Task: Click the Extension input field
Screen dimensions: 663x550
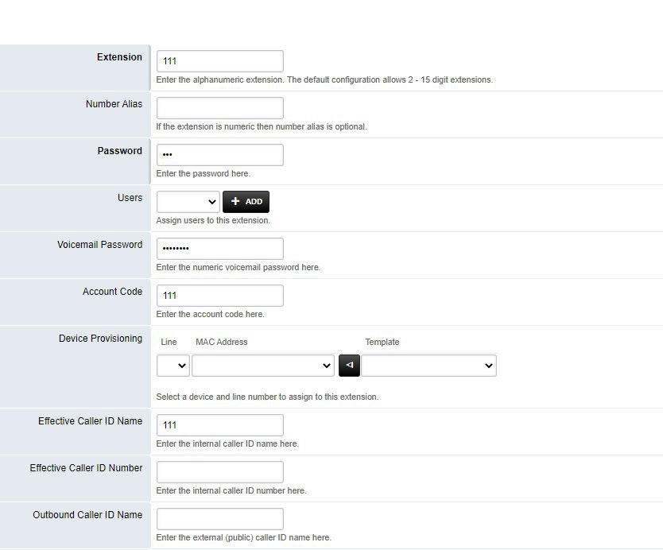Action: [x=220, y=61]
